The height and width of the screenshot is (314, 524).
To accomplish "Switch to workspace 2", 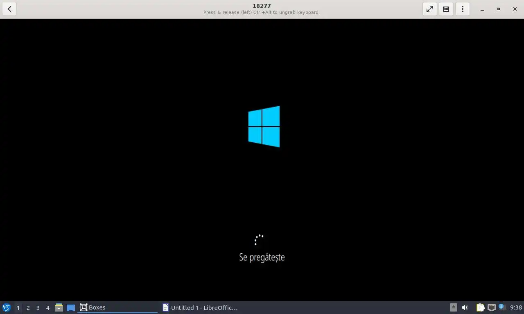I will tap(28, 307).
